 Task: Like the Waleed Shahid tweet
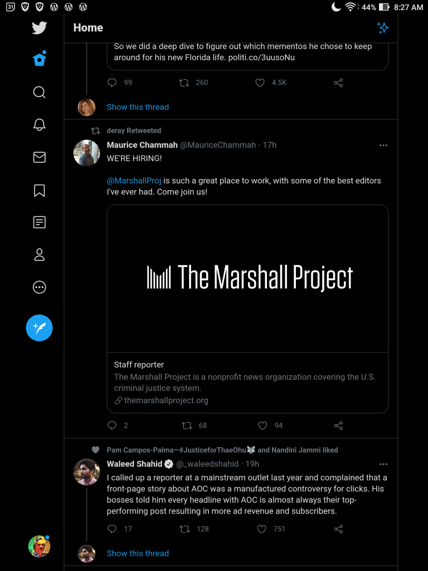(x=262, y=529)
